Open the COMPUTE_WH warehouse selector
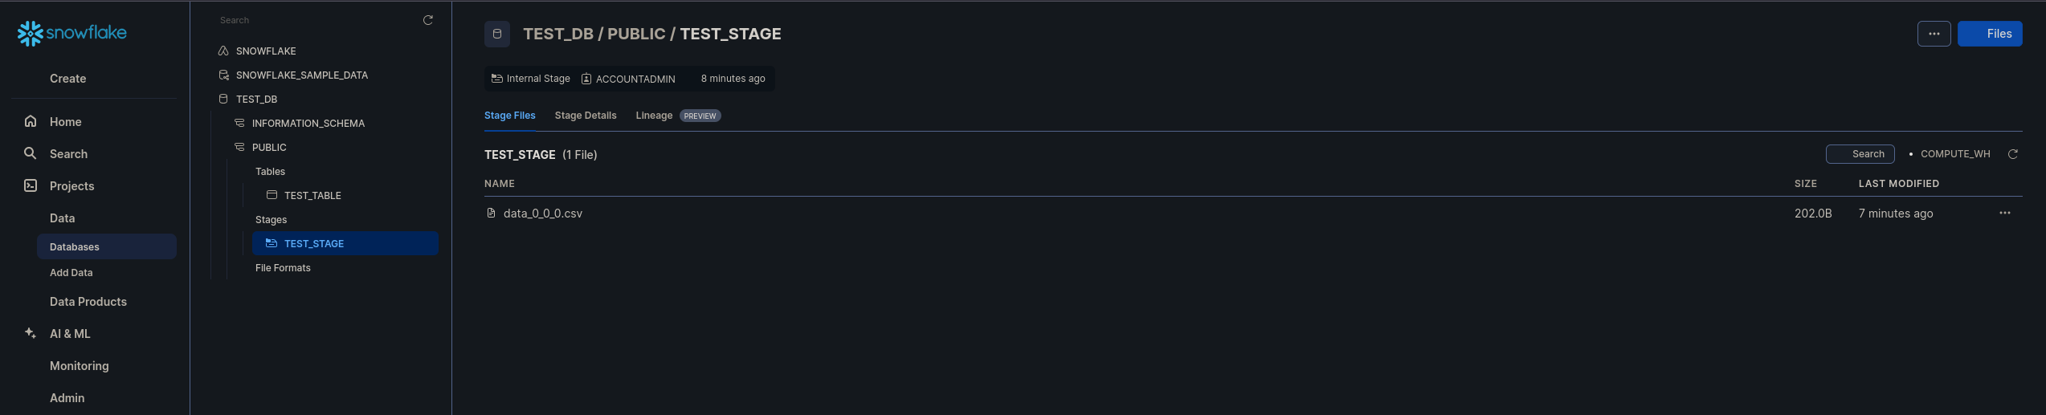2046x415 pixels. point(1954,154)
